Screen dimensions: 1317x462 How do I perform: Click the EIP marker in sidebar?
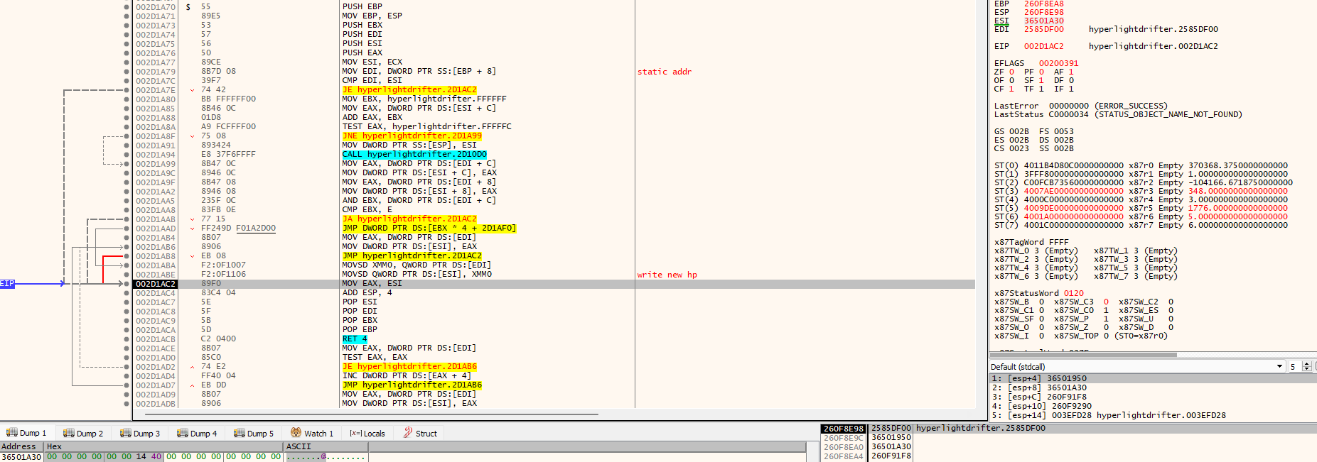(x=7, y=284)
